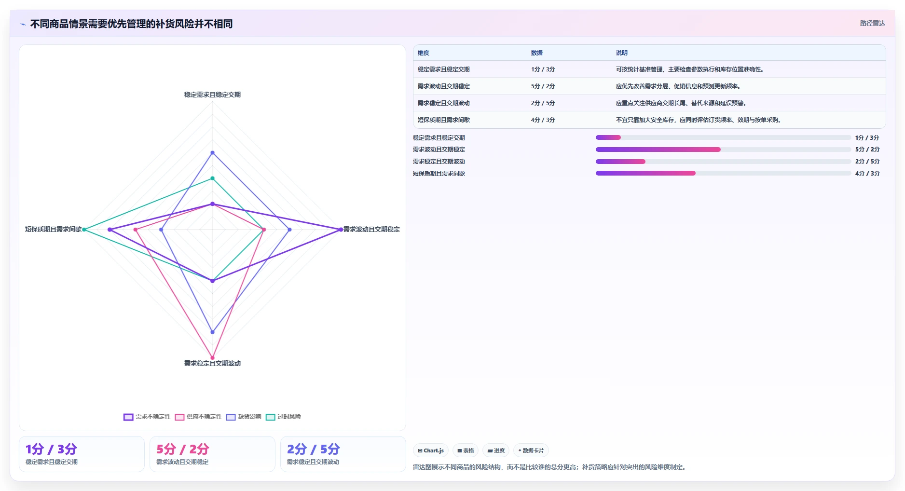Click the blue data point on the 短保质期且需求间歇 axis

(x=161, y=230)
